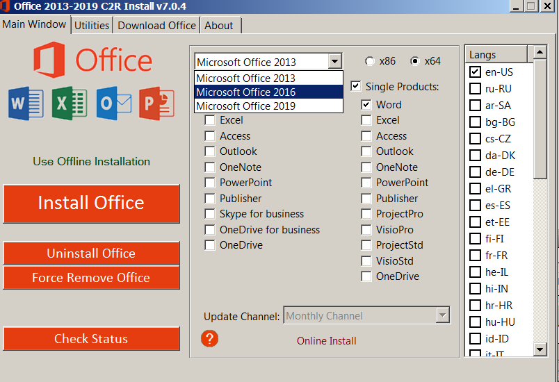Check the de-DE language
The height and width of the screenshot is (382, 559).
tap(475, 172)
